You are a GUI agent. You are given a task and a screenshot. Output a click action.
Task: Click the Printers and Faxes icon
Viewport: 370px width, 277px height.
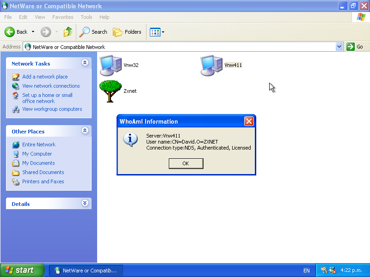16,182
